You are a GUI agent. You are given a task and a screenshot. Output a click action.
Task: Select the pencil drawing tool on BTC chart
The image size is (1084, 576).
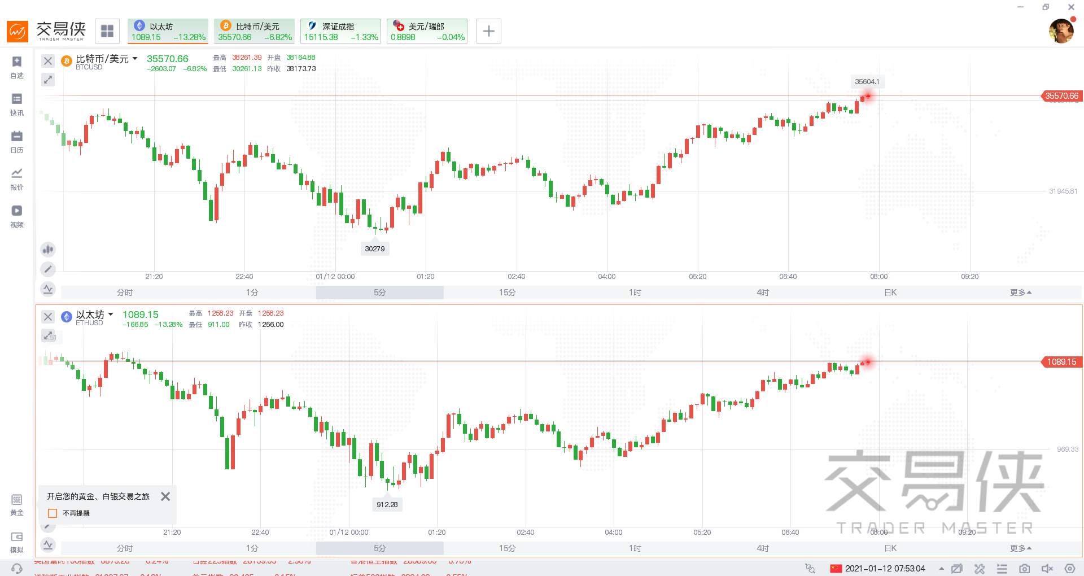point(48,269)
